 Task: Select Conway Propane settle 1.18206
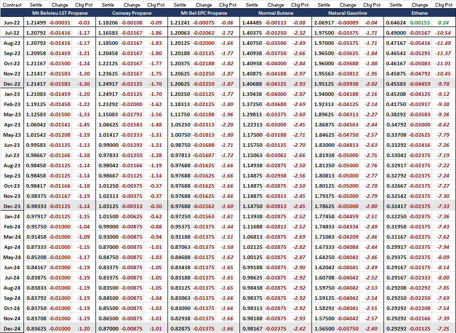point(108,22)
